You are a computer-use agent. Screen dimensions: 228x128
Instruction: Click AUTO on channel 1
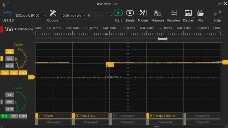pos(22,116)
